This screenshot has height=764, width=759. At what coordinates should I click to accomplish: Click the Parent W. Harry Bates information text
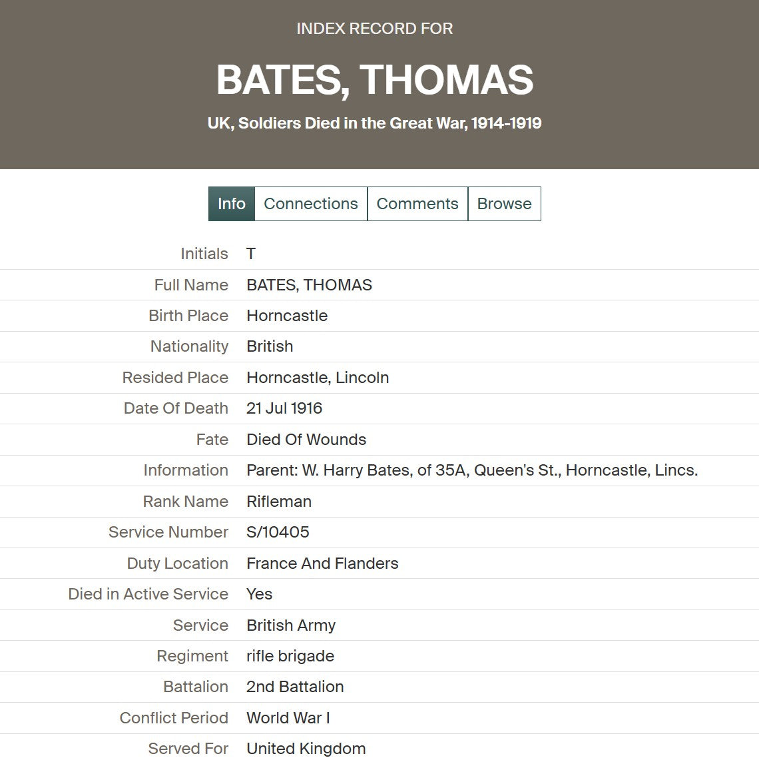point(472,470)
